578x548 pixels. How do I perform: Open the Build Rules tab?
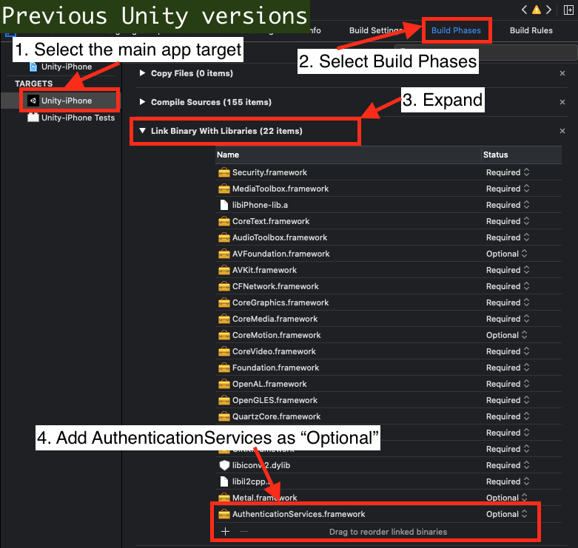(531, 30)
